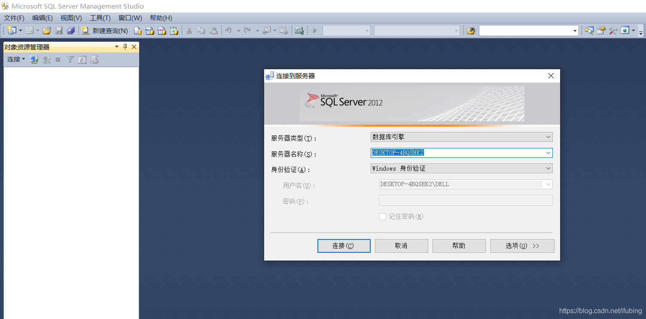Click the Redo arrow icon

click(247, 31)
